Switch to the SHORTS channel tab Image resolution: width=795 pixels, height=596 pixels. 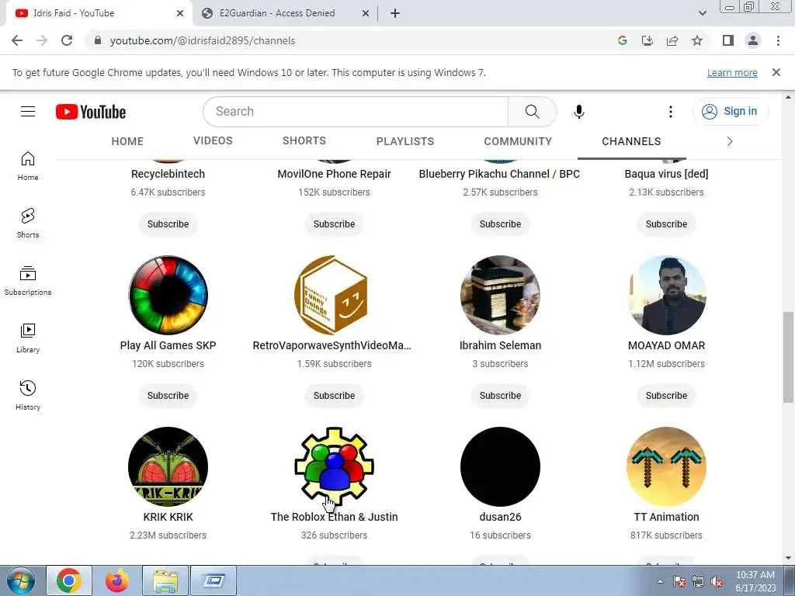click(304, 141)
